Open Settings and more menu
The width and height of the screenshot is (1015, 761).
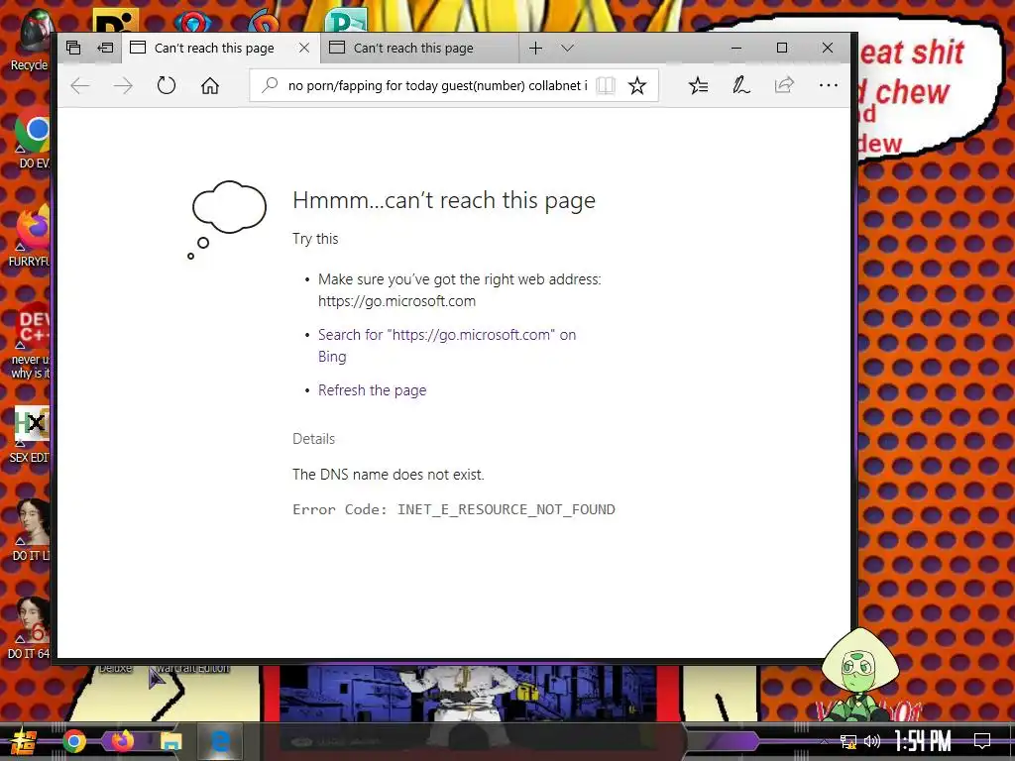[x=828, y=85]
